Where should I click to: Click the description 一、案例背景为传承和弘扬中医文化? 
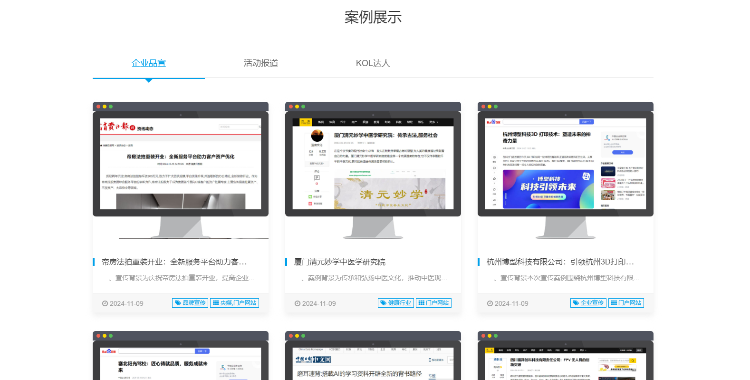tap(371, 278)
